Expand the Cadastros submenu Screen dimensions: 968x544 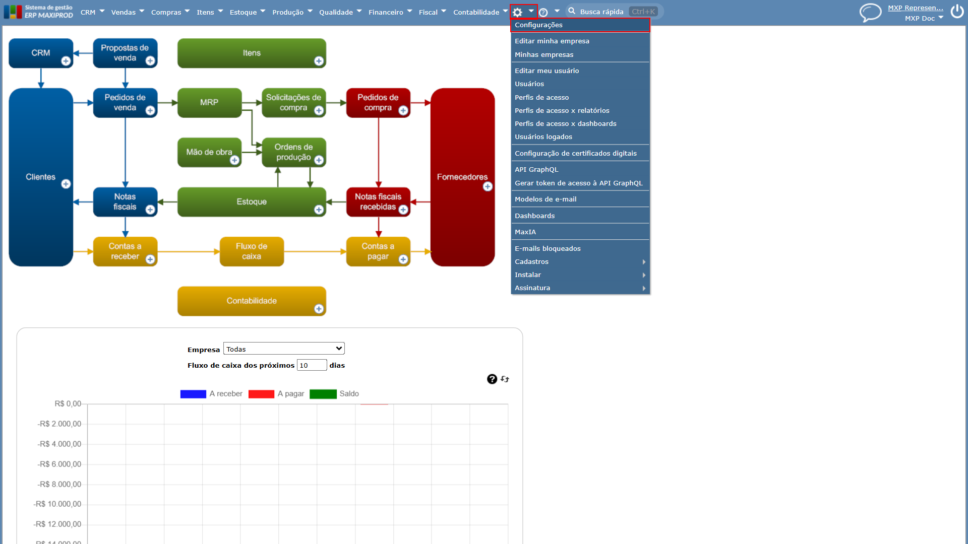[580, 262]
